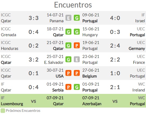Click the P badge for Qatar vs USA
146x114 pixels.
point(68,73)
